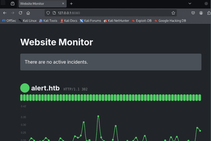Open the extensions puzzle icon
211x141 pixels.
pos(209,13)
